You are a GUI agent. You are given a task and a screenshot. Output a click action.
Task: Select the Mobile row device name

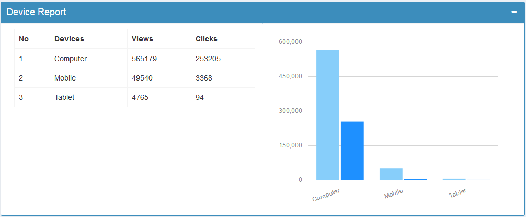coord(65,78)
